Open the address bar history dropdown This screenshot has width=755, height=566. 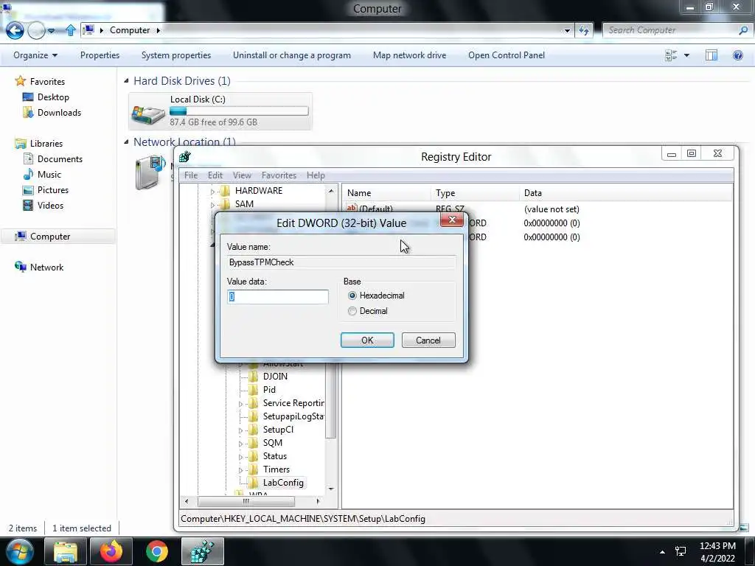click(567, 30)
